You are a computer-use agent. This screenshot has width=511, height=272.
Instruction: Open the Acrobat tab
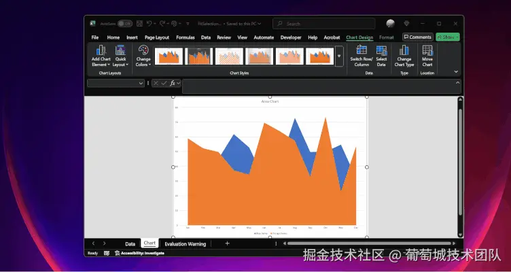pyautogui.click(x=332, y=37)
